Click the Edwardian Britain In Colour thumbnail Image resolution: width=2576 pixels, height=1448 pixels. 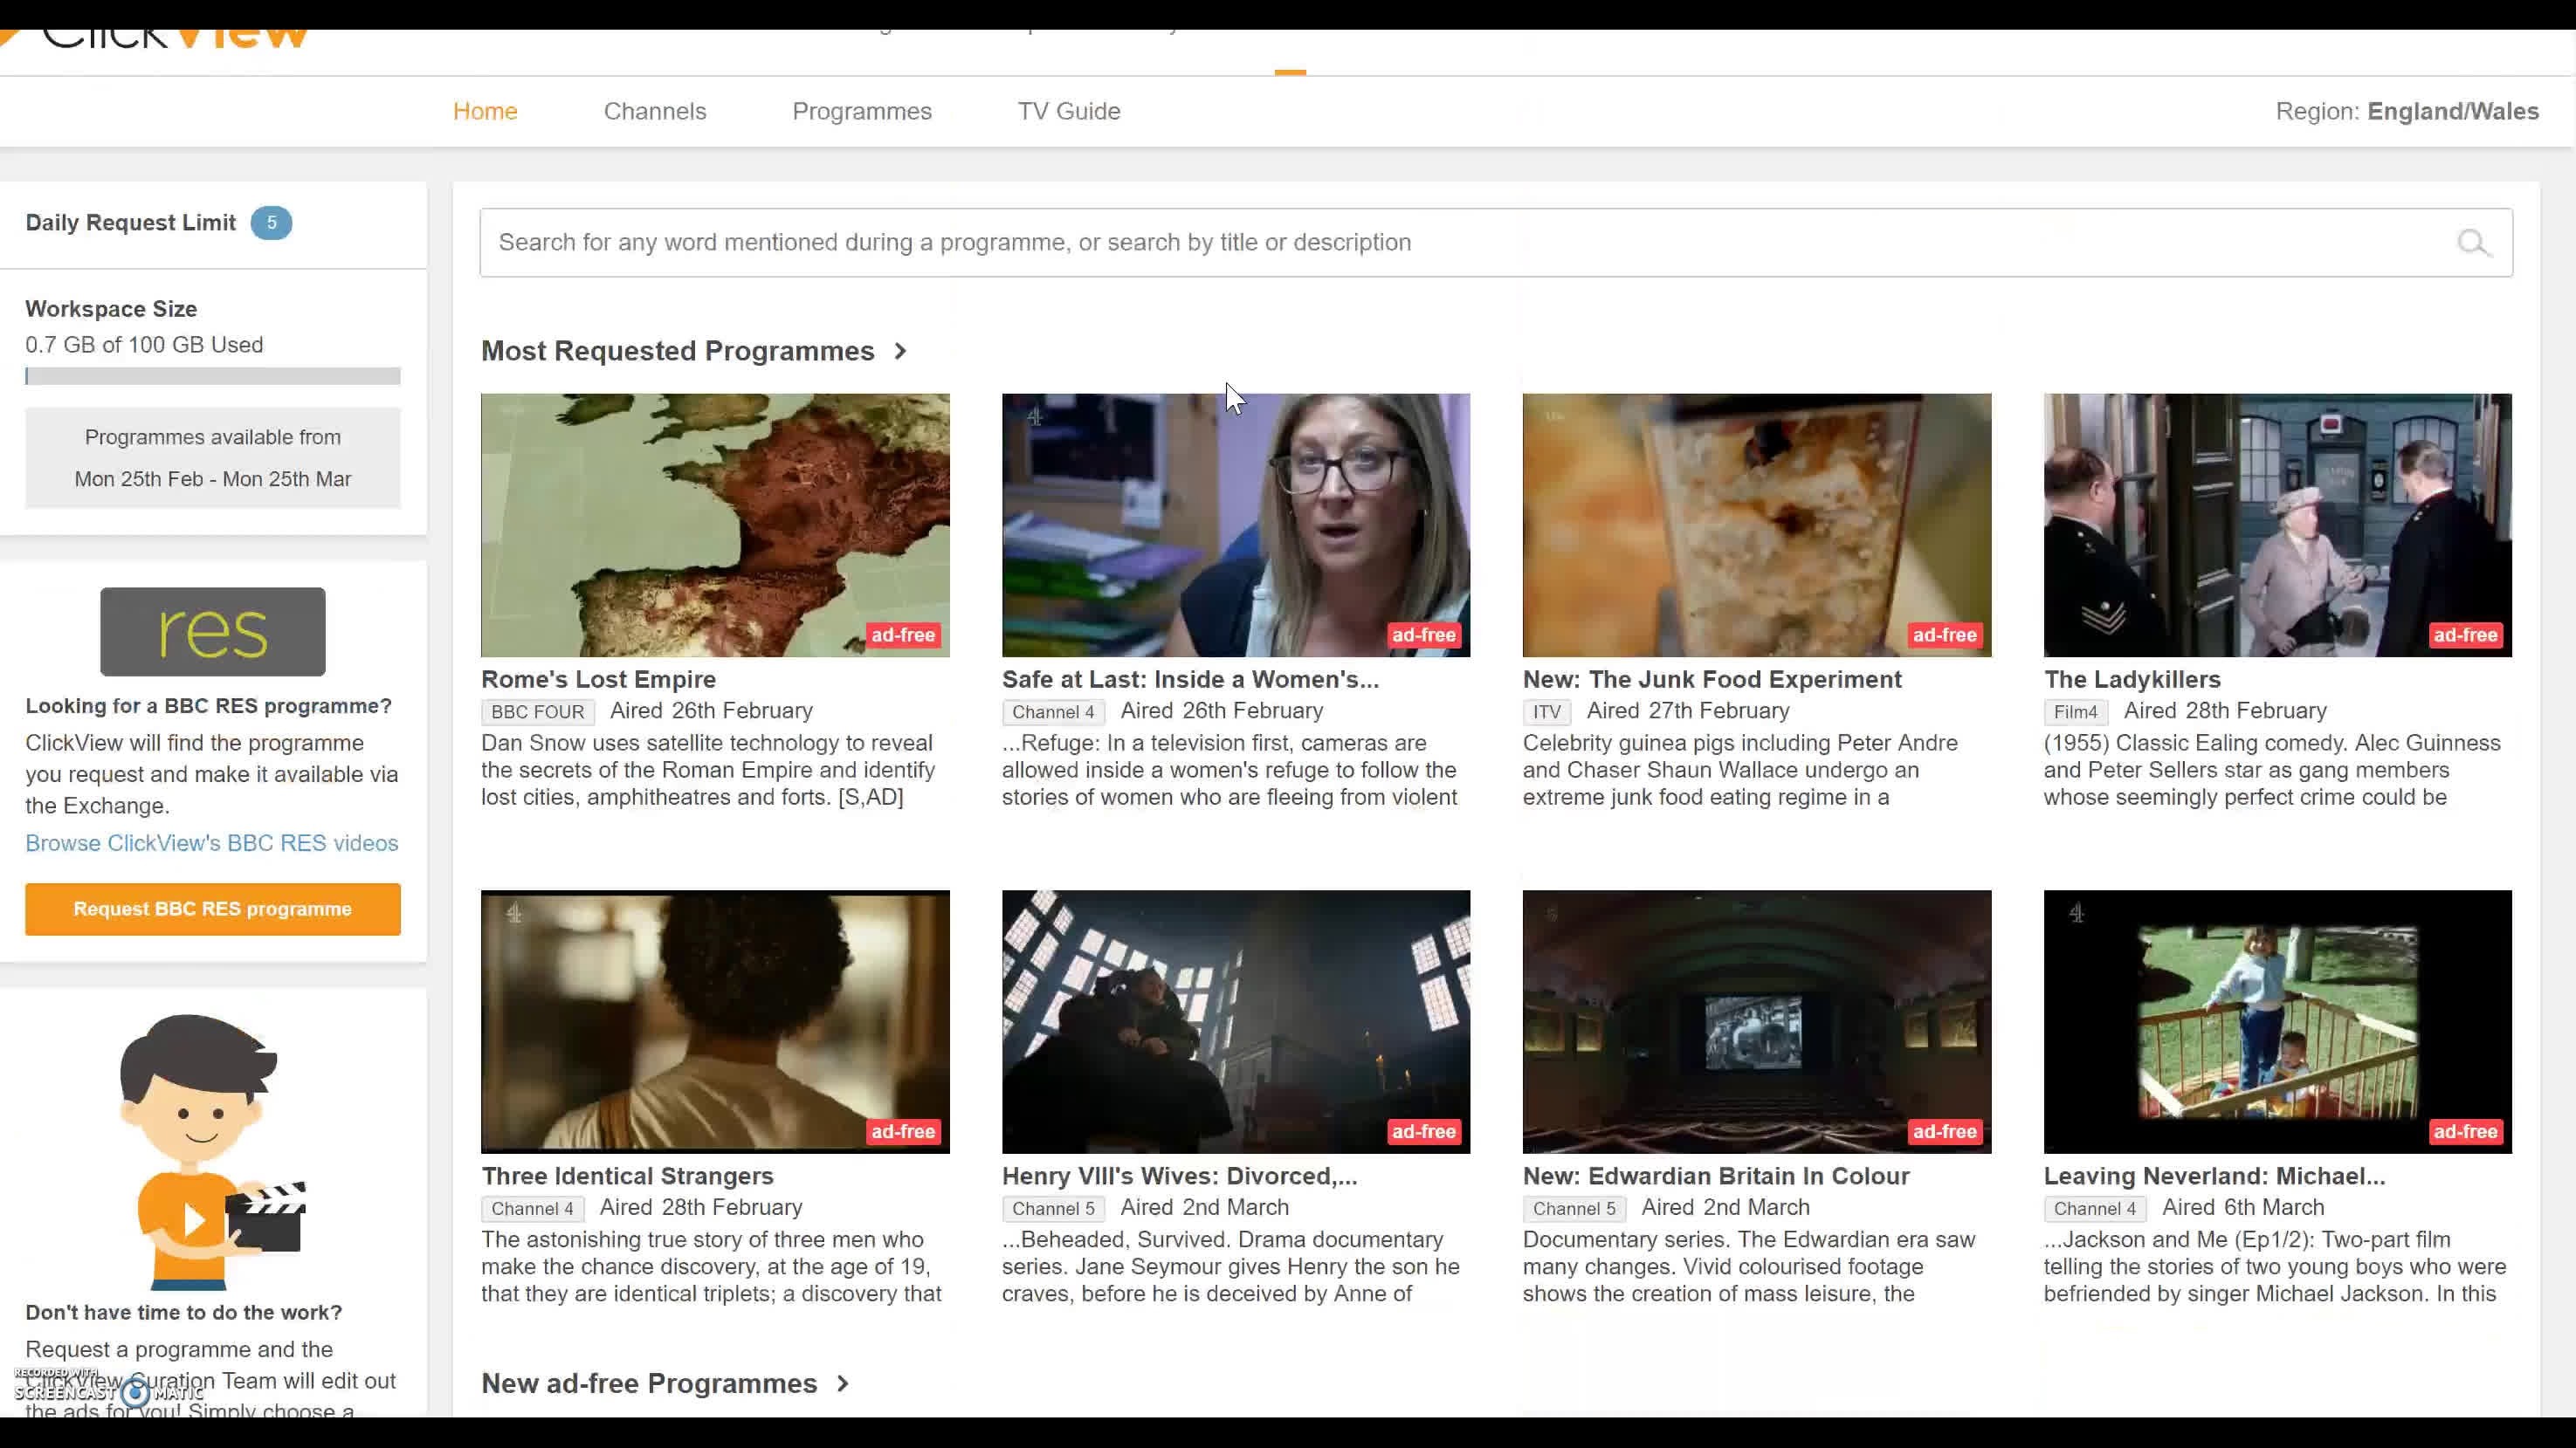[1757, 1022]
